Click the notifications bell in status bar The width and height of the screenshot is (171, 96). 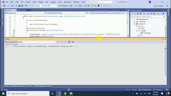click(x=167, y=90)
